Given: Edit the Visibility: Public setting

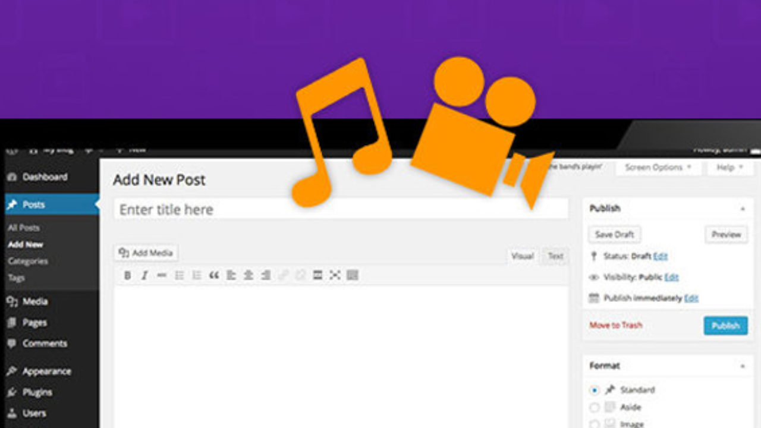Looking at the screenshot, I should click(x=672, y=277).
